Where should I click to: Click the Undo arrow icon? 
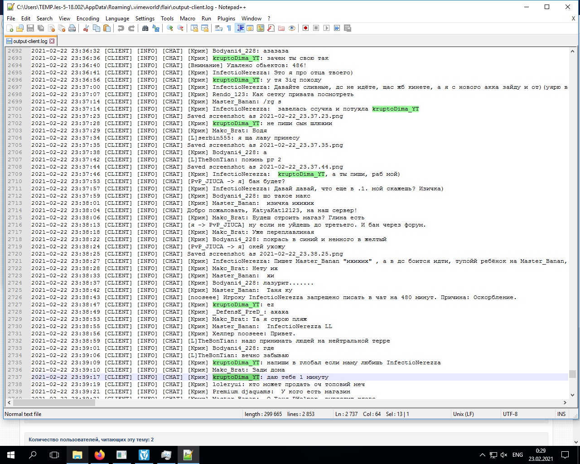coord(121,28)
